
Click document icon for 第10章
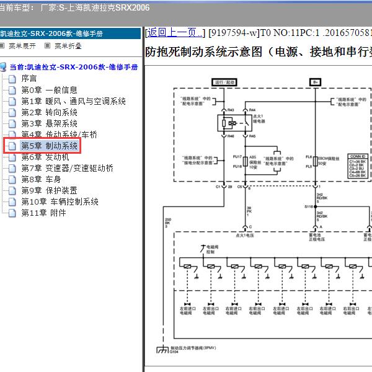tap(12, 202)
